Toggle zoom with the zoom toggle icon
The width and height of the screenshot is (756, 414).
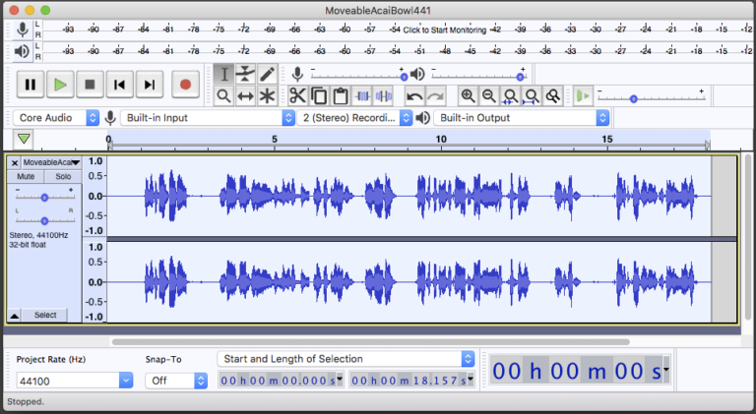tap(553, 95)
